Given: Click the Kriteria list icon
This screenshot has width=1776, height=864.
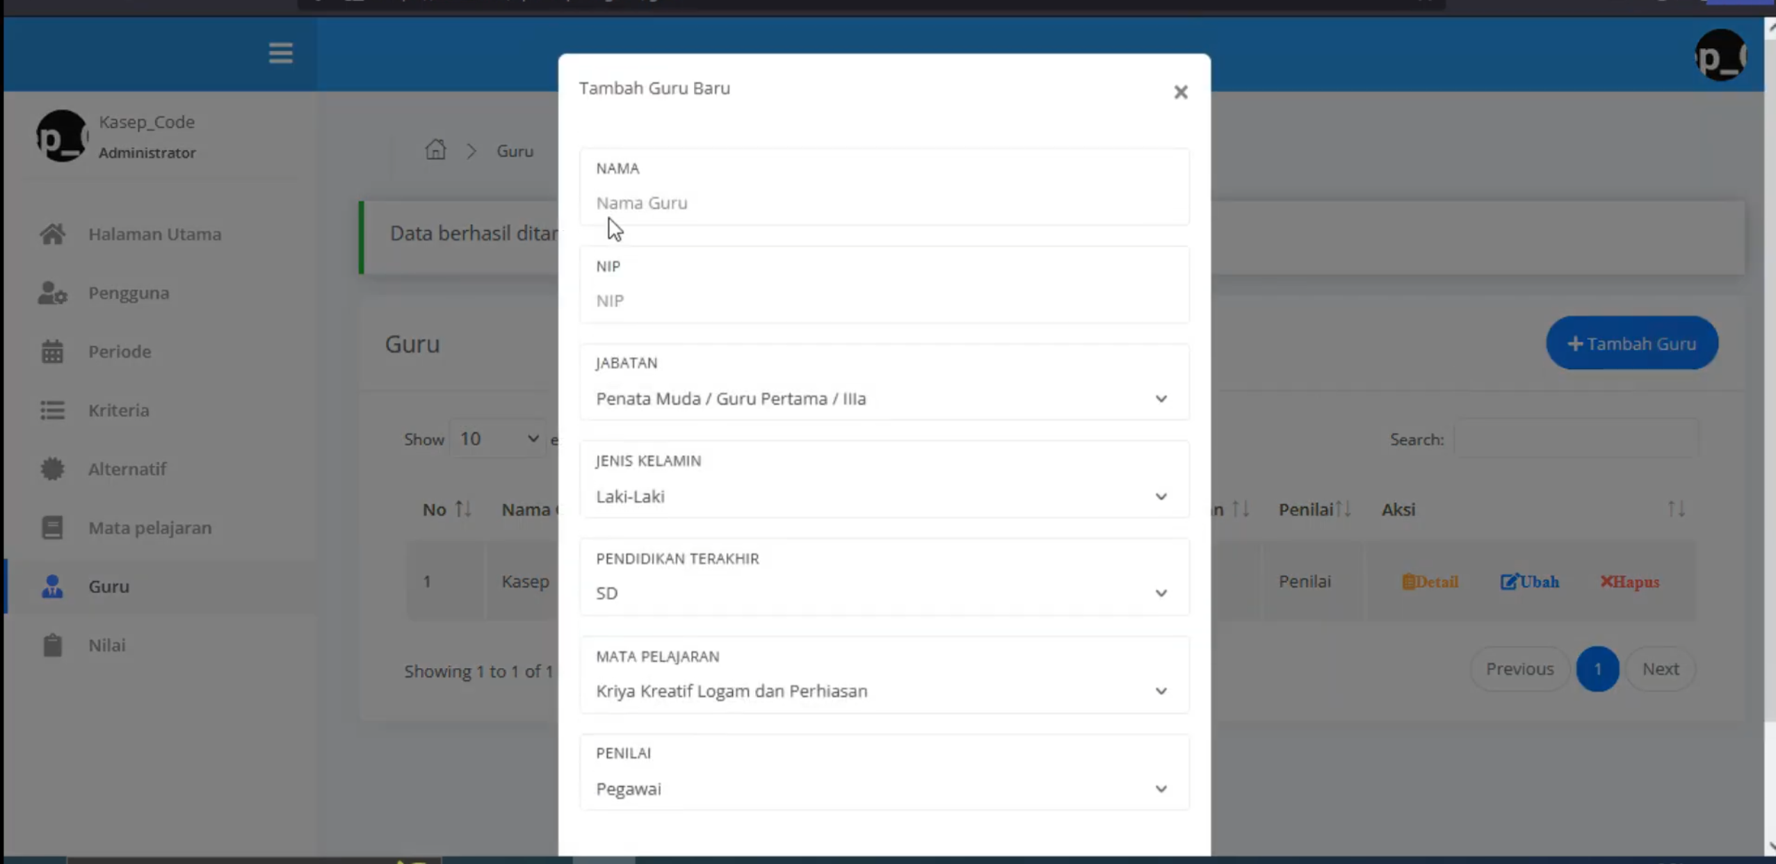Looking at the screenshot, I should coord(52,410).
